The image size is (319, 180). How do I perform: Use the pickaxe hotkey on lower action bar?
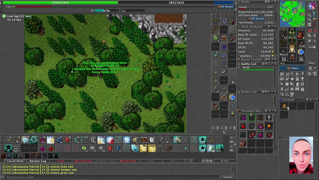coord(161,149)
